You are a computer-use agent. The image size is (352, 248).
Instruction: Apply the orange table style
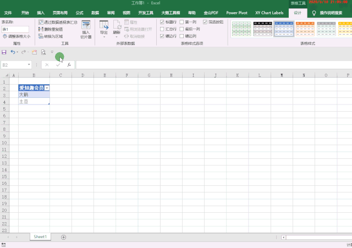pos(305,29)
